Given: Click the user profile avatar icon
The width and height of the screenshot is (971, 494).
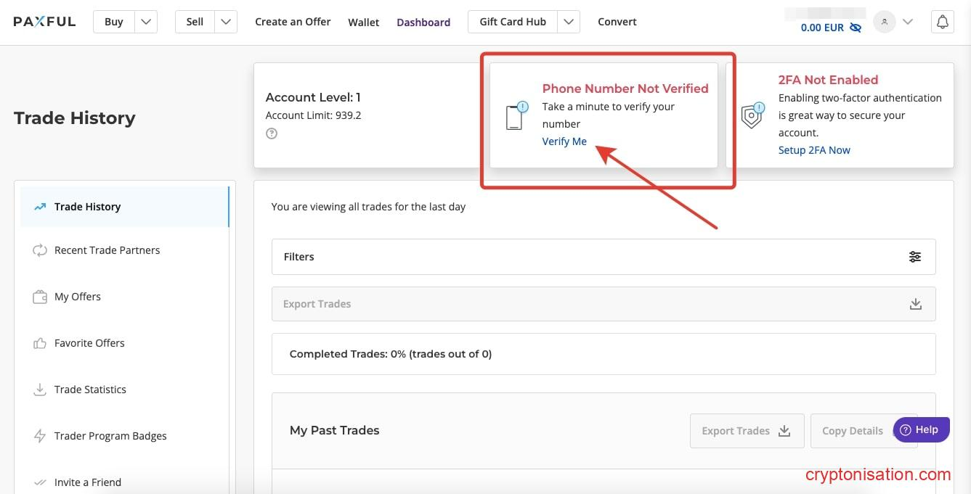Looking at the screenshot, I should click(x=884, y=22).
